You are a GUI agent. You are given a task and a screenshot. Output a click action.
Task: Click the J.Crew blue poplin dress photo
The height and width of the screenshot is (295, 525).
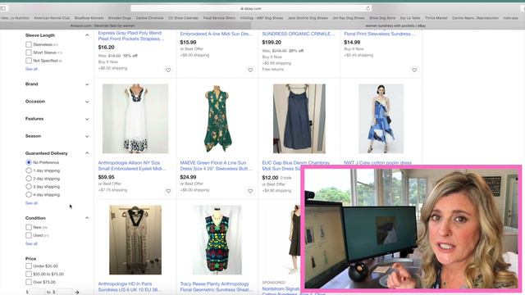pos(381,118)
